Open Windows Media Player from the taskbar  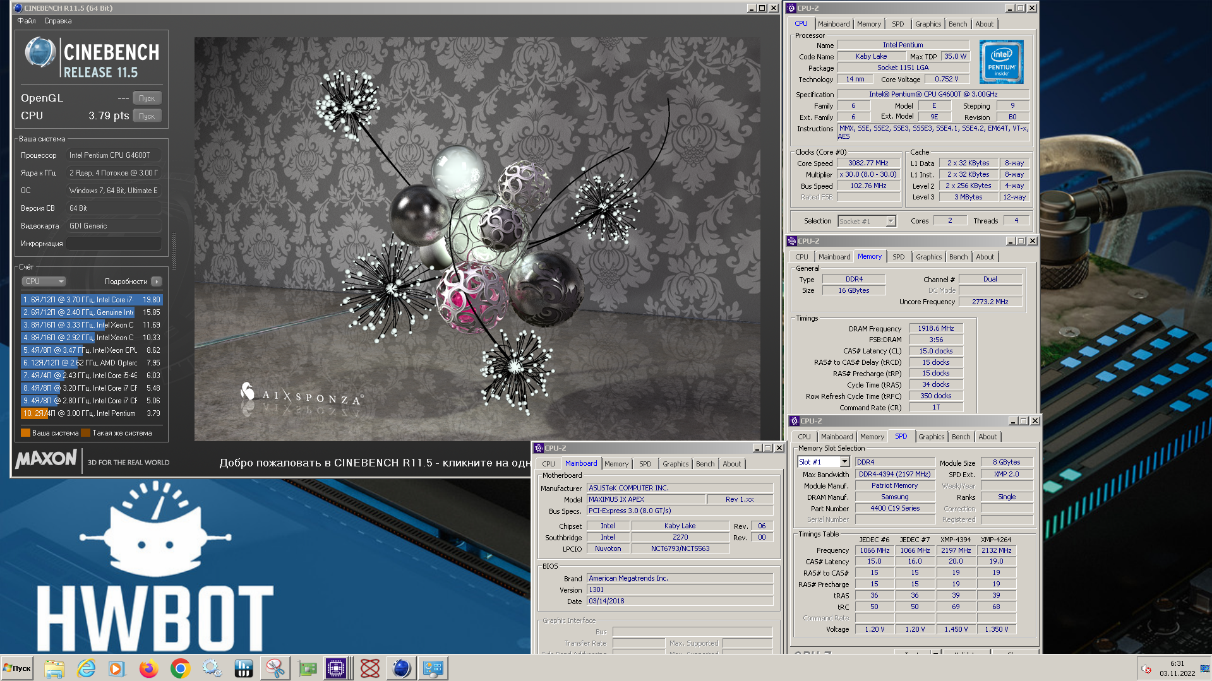pyautogui.click(x=117, y=668)
